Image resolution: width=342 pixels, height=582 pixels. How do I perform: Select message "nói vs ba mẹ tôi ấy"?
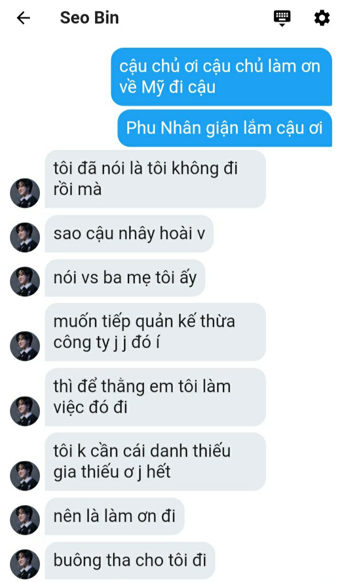(x=125, y=278)
